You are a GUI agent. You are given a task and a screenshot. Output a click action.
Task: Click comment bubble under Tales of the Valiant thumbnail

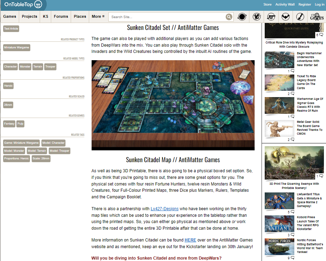click(293, 235)
